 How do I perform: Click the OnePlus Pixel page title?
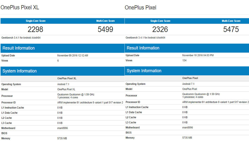pyautogui.click(x=141, y=7)
